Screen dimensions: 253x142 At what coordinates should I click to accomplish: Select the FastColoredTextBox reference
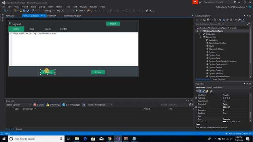[218, 43]
